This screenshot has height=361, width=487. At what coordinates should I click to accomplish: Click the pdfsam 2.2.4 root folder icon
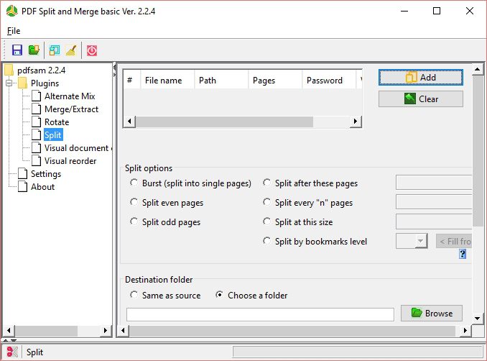tap(9, 70)
